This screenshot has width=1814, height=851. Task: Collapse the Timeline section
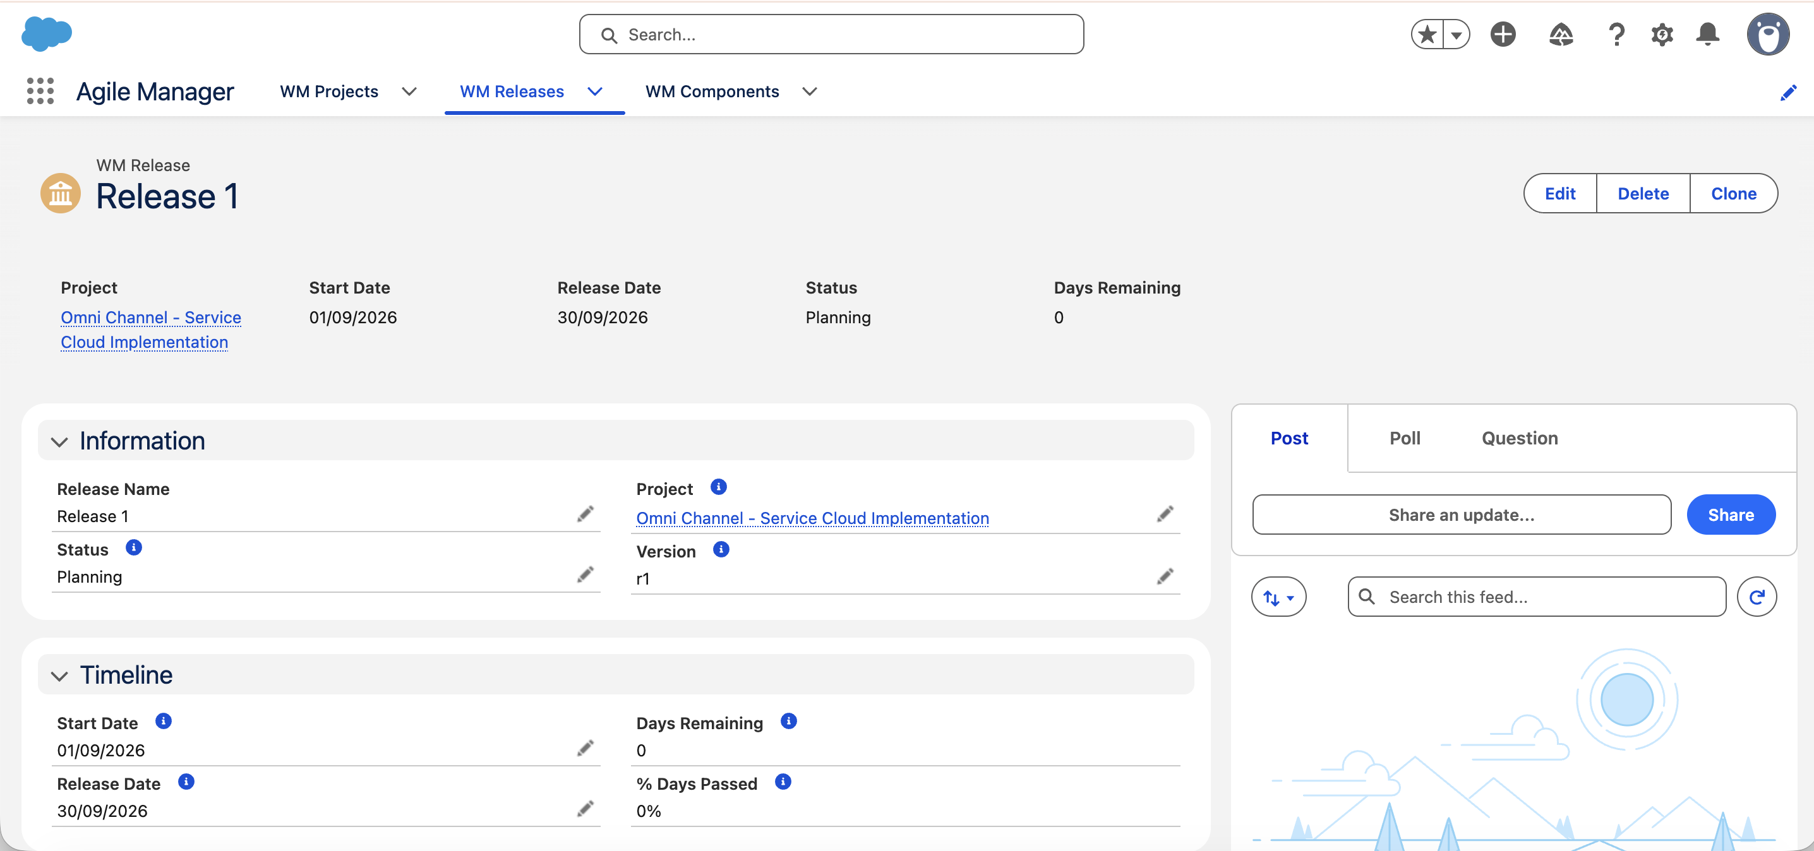pos(59,675)
